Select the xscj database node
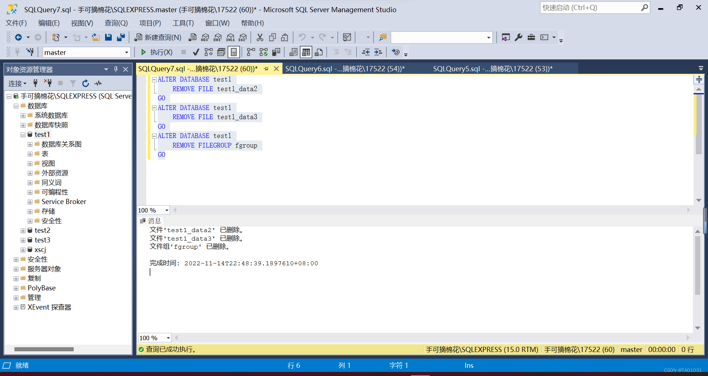This screenshot has width=708, height=376. (x=40, y=250)
